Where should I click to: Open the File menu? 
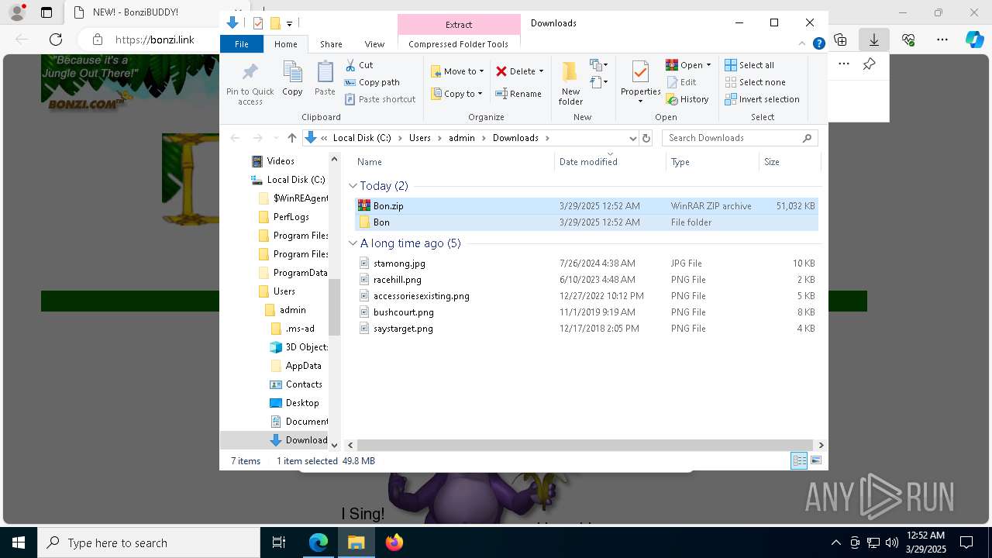click(242, 44)
